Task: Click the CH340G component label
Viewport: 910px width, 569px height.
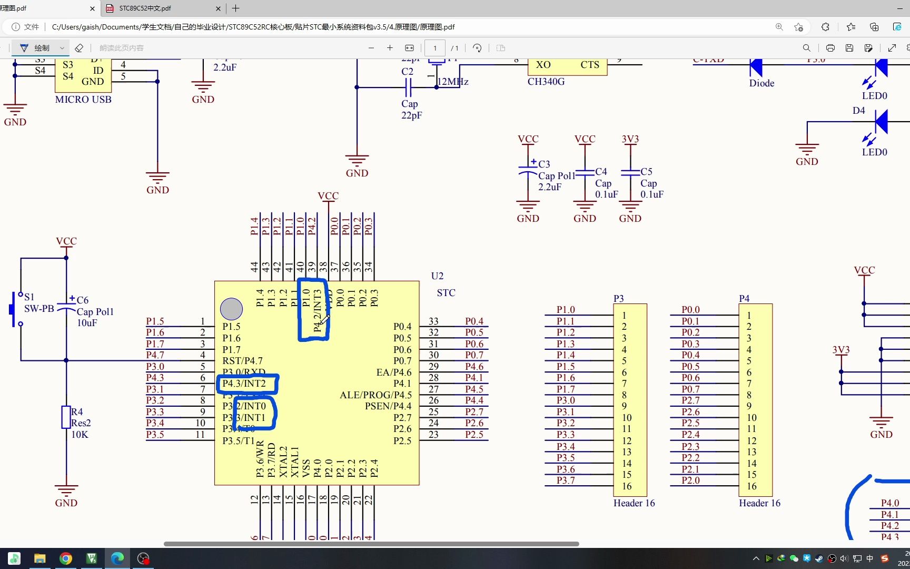Action: click(546, 82)
